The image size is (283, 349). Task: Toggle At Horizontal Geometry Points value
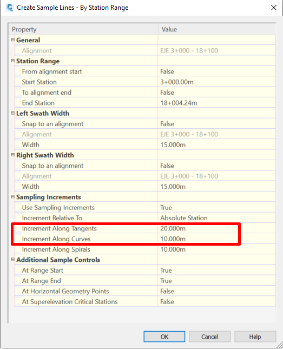tap(216, 291)
